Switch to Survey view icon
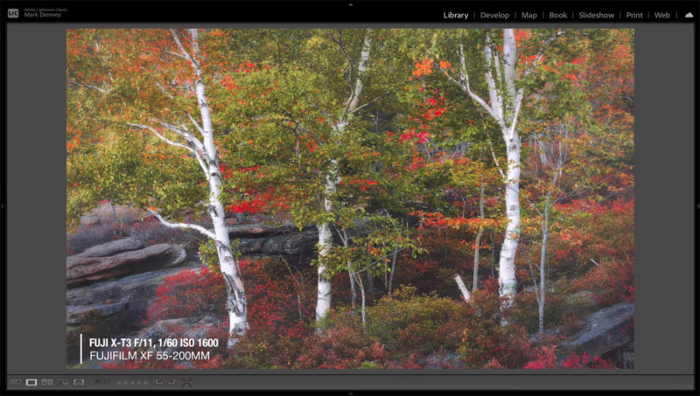The height and width of the screenshot is (396, 700). [x=63, y=382]
